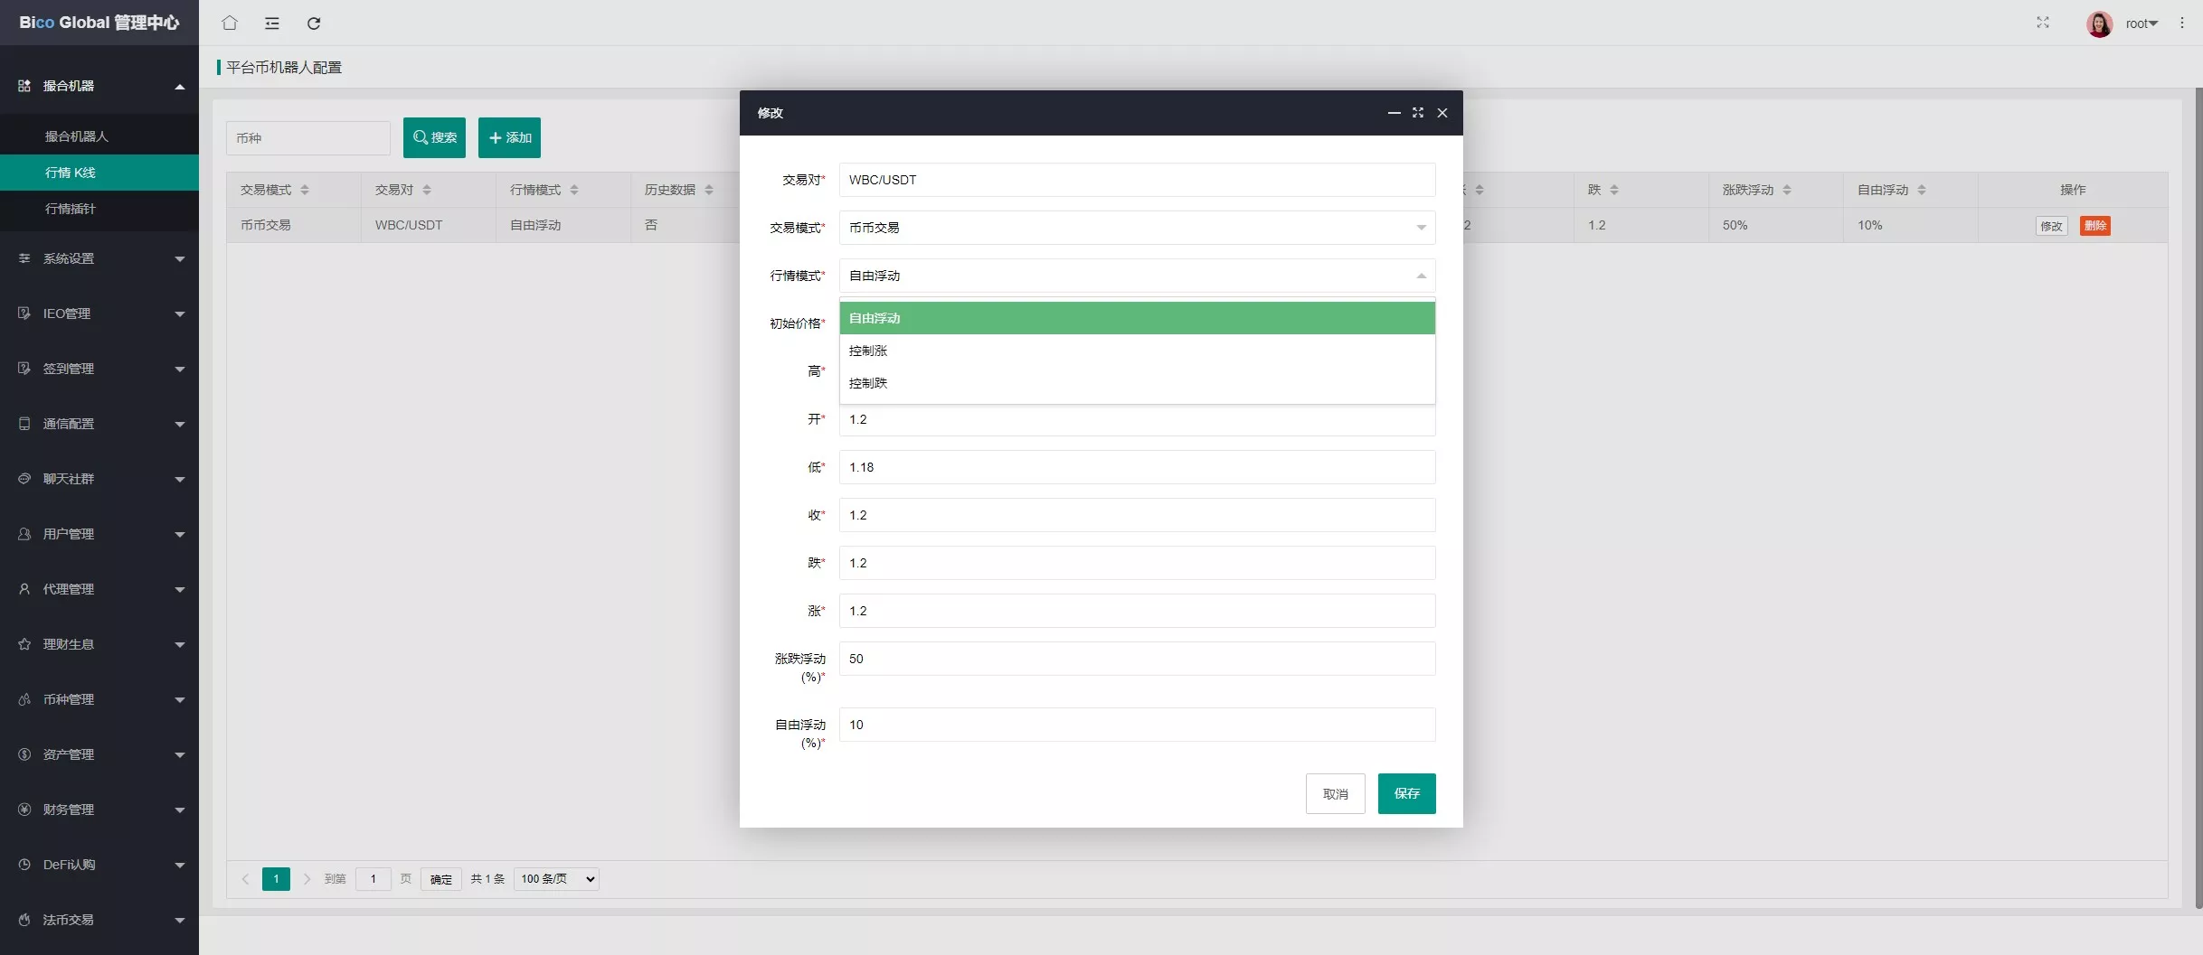Open 行情 K线 submenu item

coord(99,173)
